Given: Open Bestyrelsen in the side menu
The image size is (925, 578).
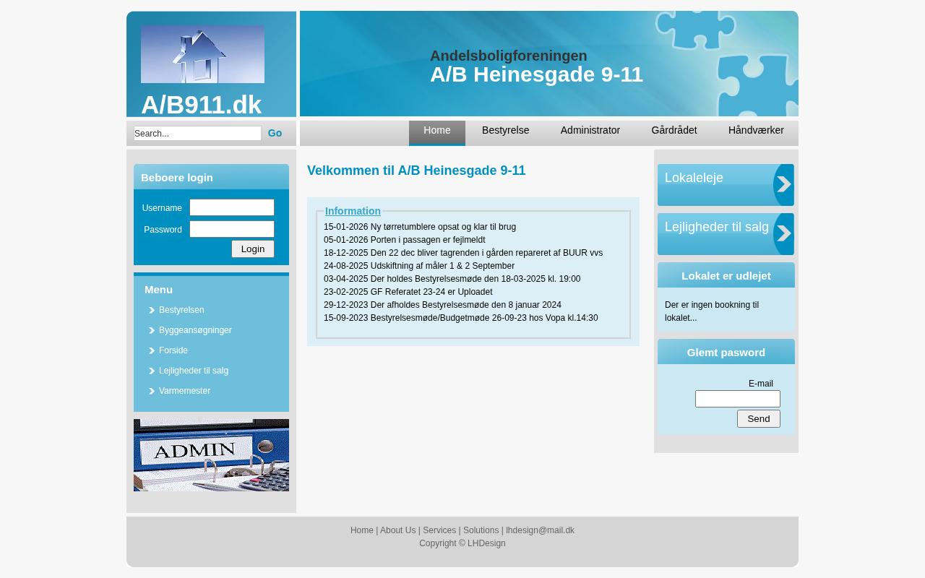Looking at the screenshot, I should pyautogui.click(x=181, y=310).
